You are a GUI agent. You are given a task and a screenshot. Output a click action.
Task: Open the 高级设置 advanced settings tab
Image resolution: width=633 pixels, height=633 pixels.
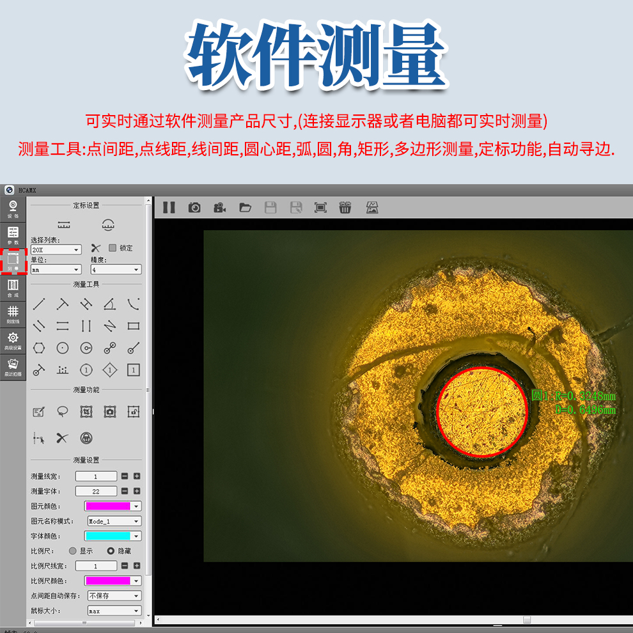(x=13, y=340)
